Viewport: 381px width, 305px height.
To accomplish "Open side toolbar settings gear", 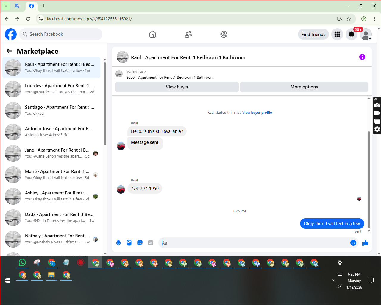I will [x=377, y=129].
